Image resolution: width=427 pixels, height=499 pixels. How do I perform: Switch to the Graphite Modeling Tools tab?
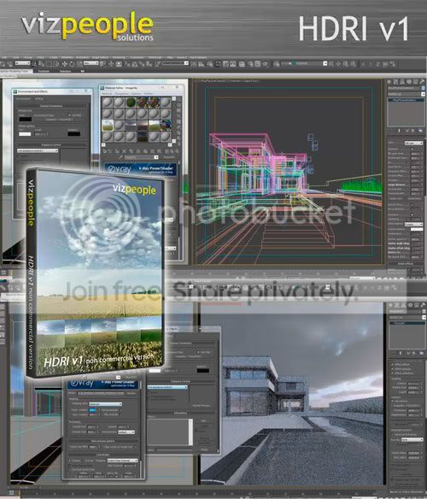click(x=16, y=71)
